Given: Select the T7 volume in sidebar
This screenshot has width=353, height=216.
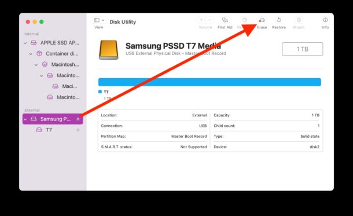Looking at the screenshot, I should click(x=53, y=130).
